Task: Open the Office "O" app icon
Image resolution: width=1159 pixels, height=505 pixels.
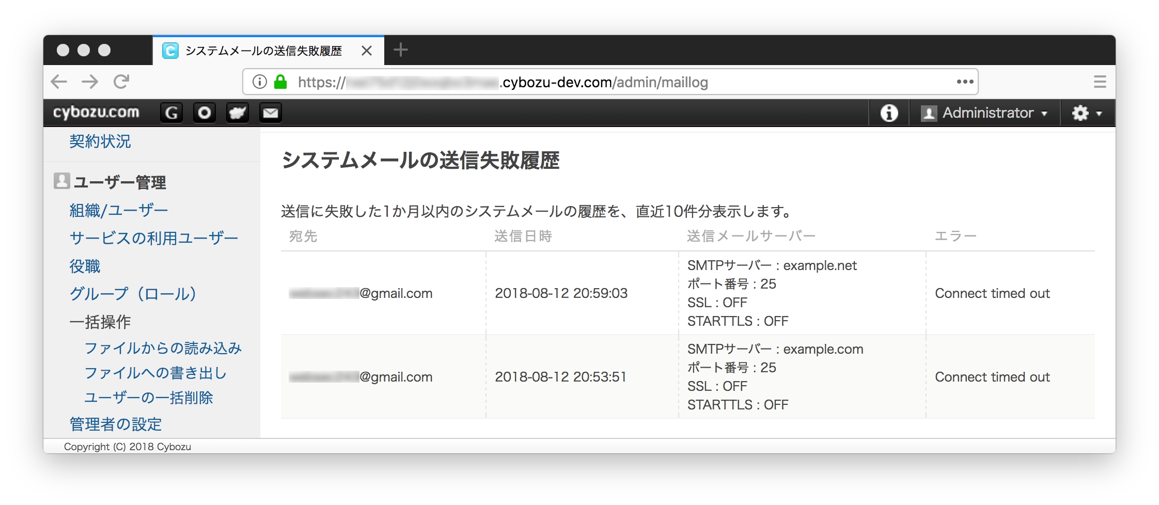Action: coord(205,113)
